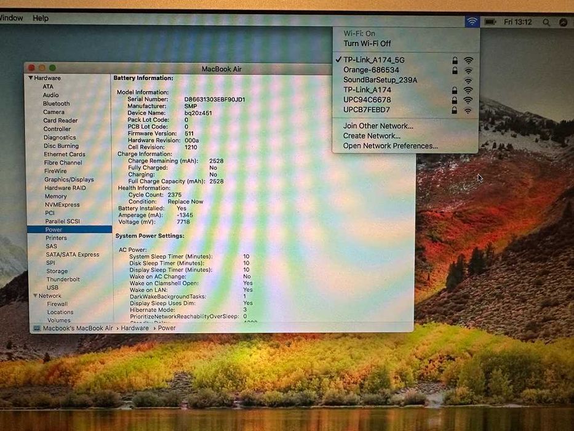Open Network Preferences...
The image size is (574, 431).
[x=390, y=145]
